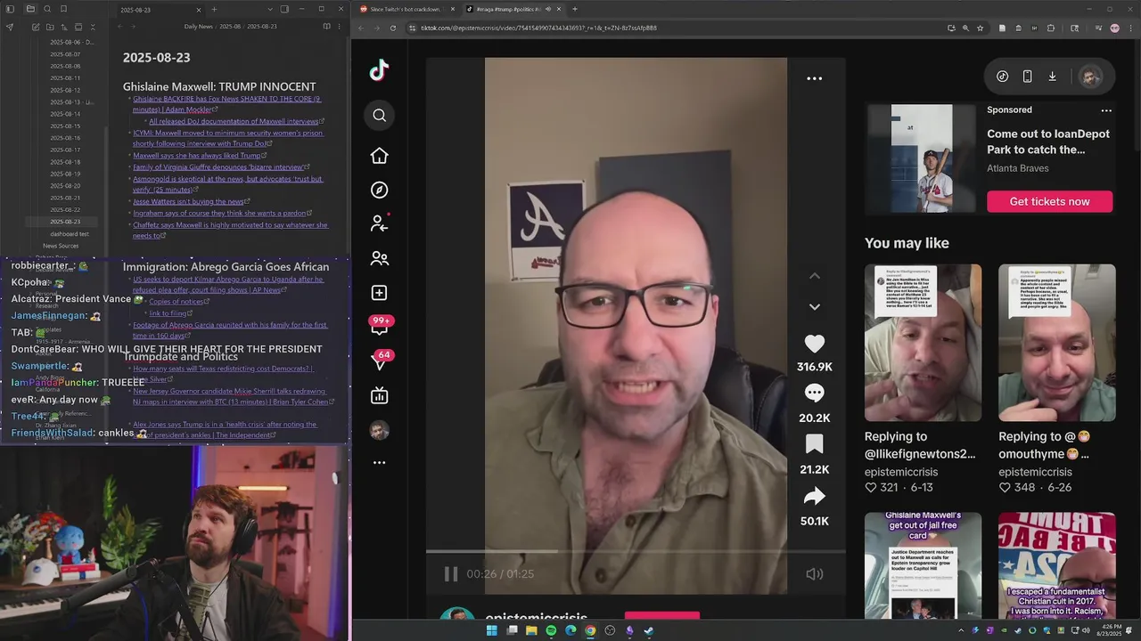This screenshot has height=641, width=1141.
Task: Open Spotify from the taskbar
Action: pyautogui.click(x=551, y=630)
